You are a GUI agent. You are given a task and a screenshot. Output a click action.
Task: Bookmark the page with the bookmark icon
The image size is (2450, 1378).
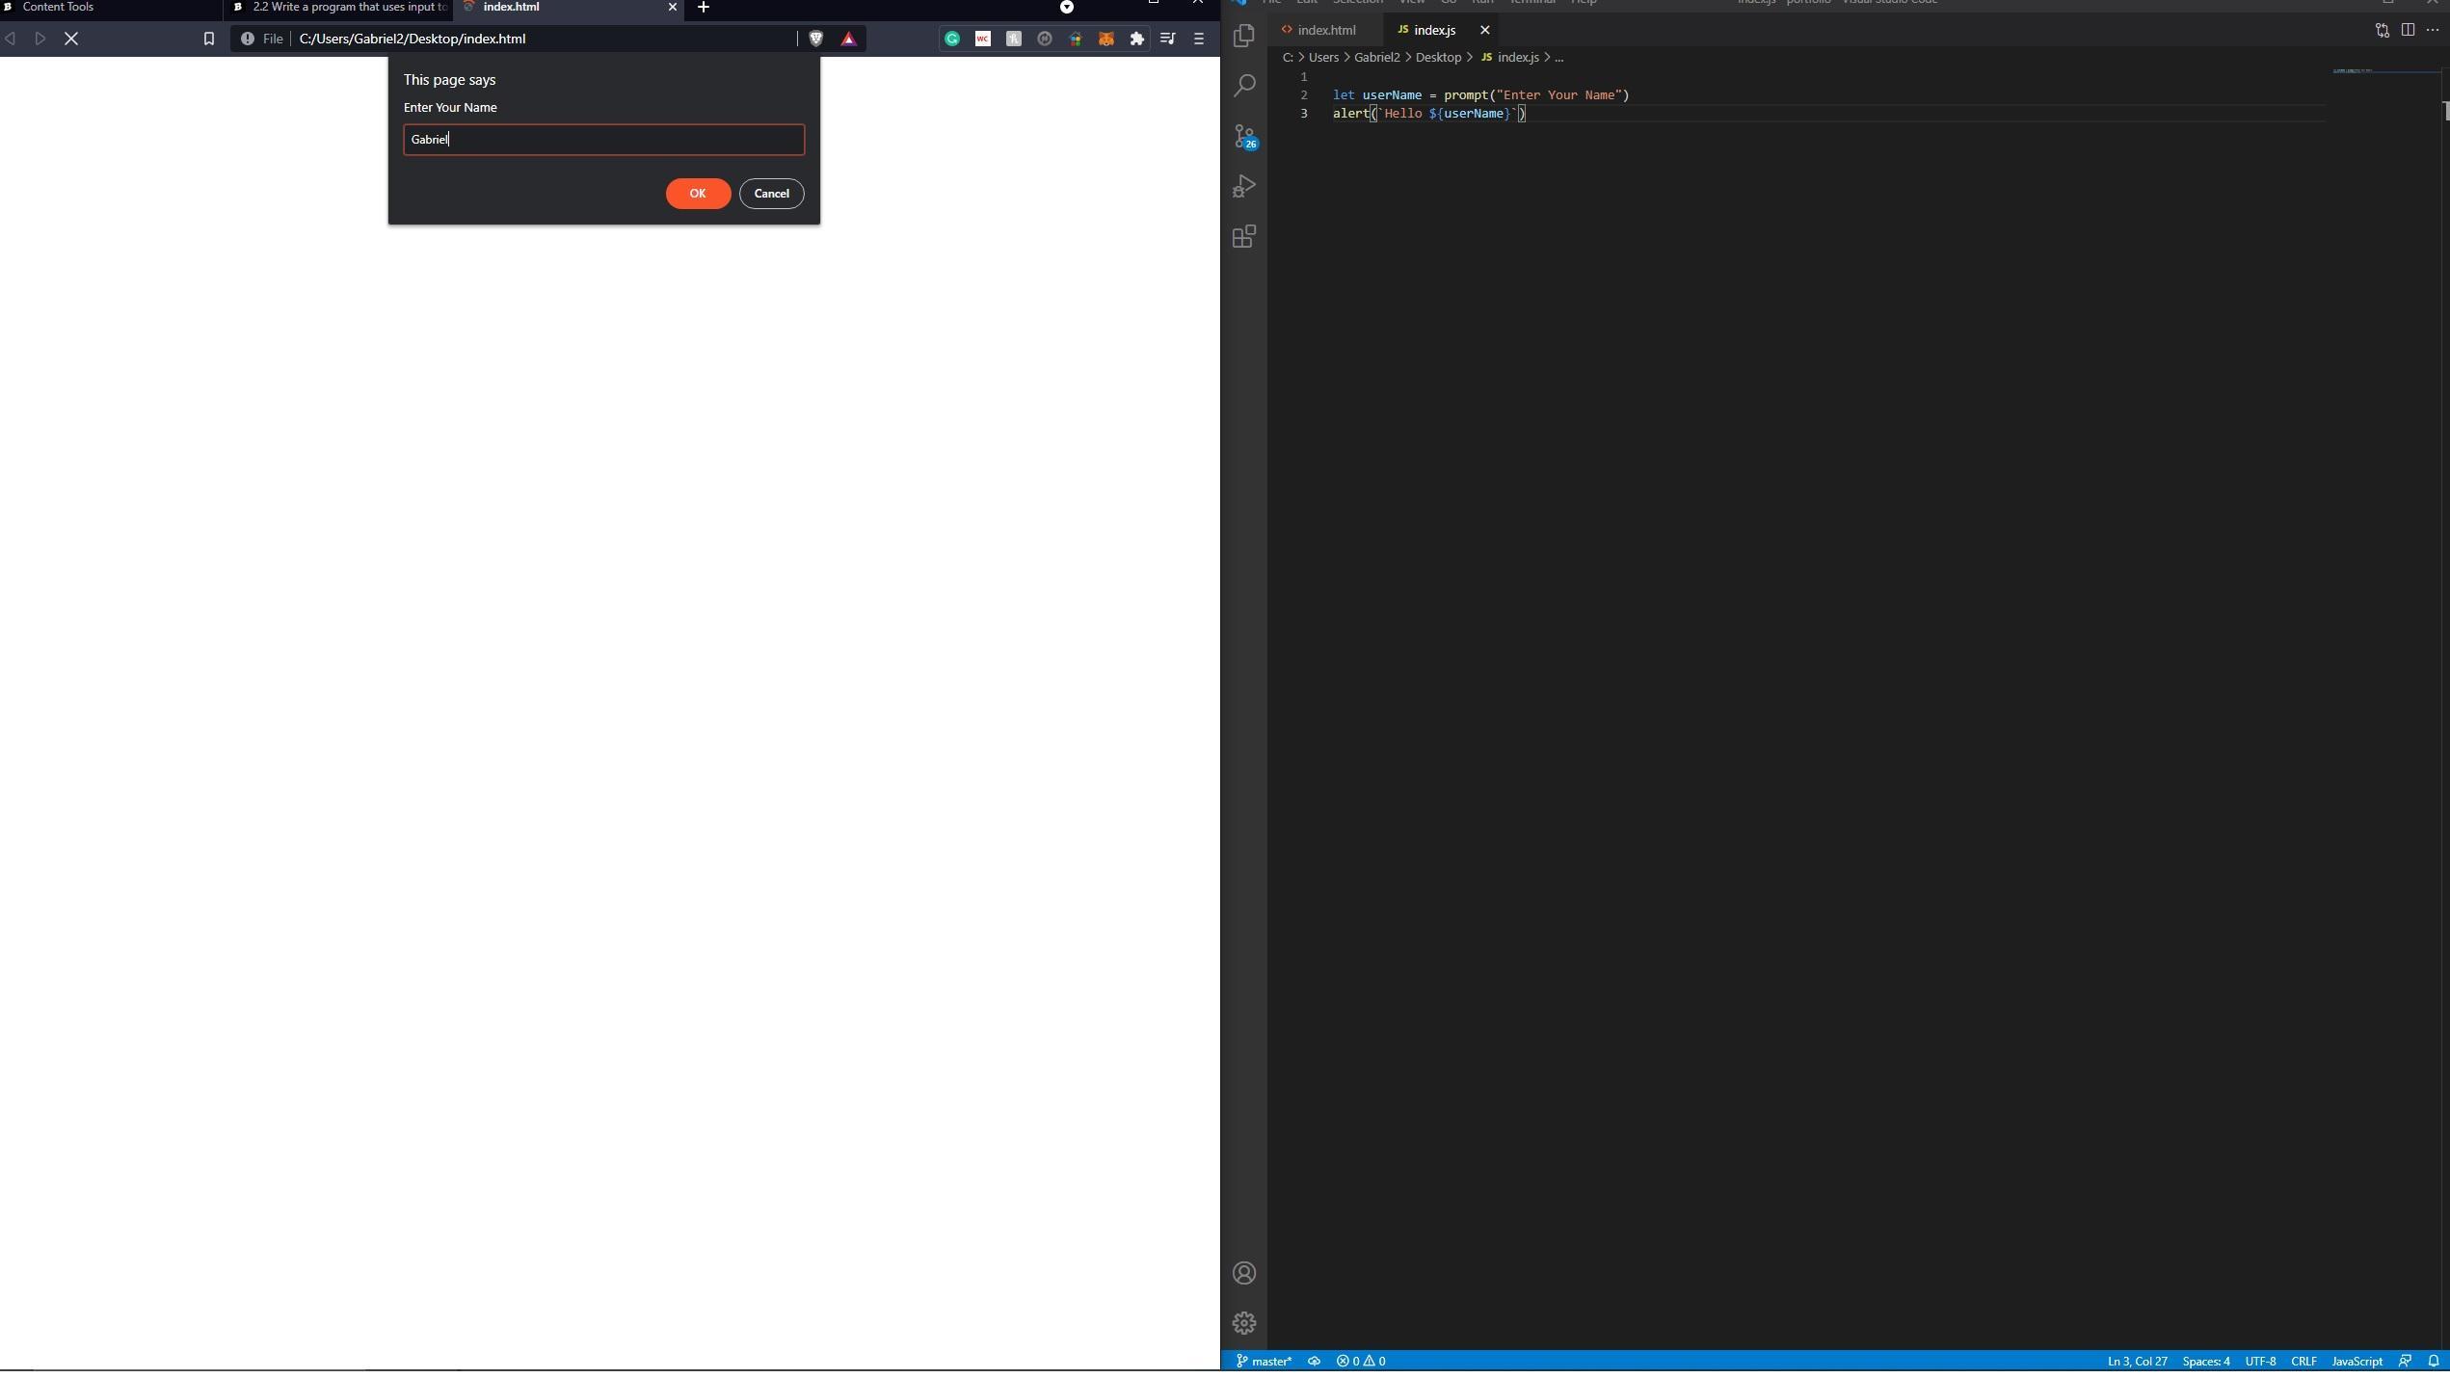point(208,39)
